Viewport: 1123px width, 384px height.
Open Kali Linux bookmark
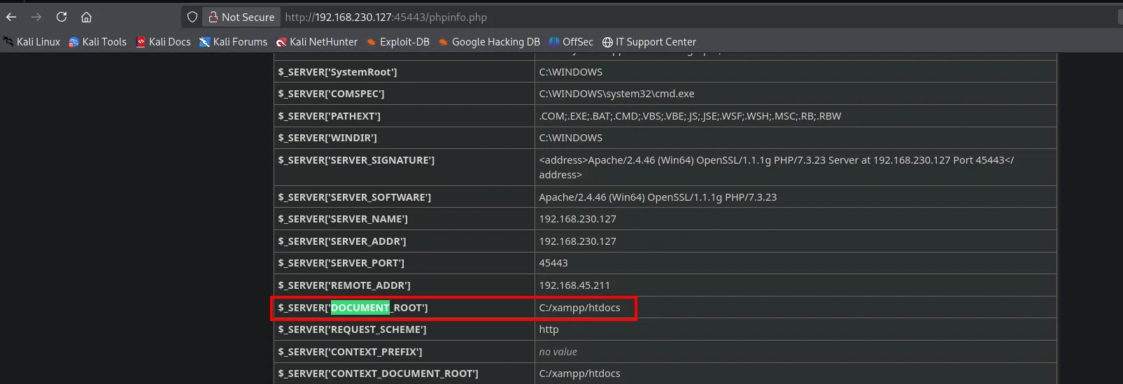(31, 42)
